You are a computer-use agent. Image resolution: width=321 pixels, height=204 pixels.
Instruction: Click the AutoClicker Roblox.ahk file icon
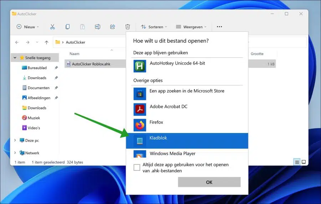[x=68, y=64]
